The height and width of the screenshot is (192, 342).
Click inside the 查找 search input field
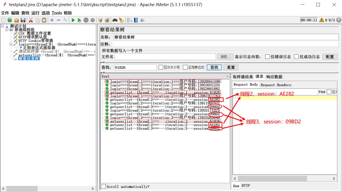(x=135, y=67)
